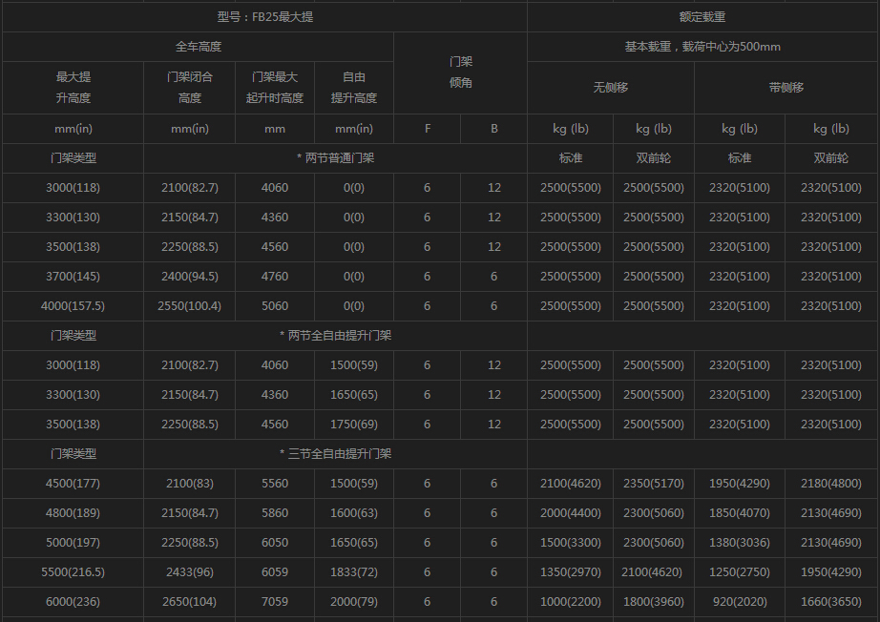Click the 全车高度 column group header
This screenshot has height=622, width=880.
[x=198, y=47]
